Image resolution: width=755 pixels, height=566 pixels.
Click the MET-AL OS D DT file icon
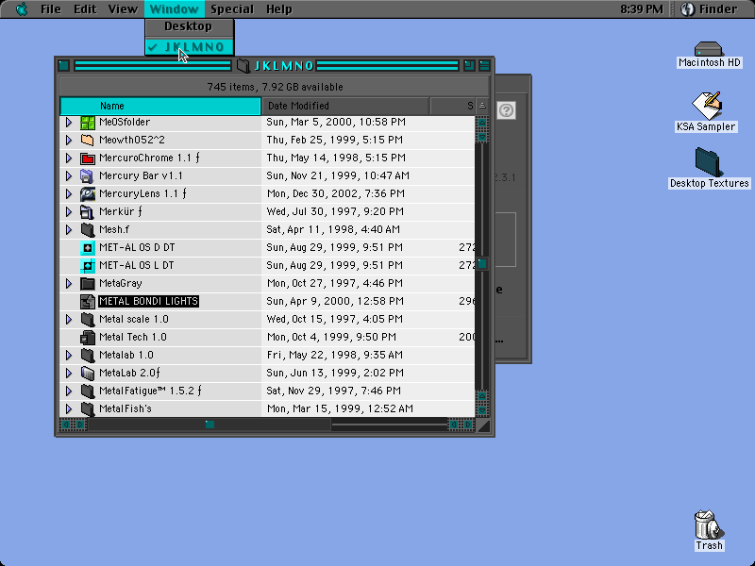click(x=87, y=247)
